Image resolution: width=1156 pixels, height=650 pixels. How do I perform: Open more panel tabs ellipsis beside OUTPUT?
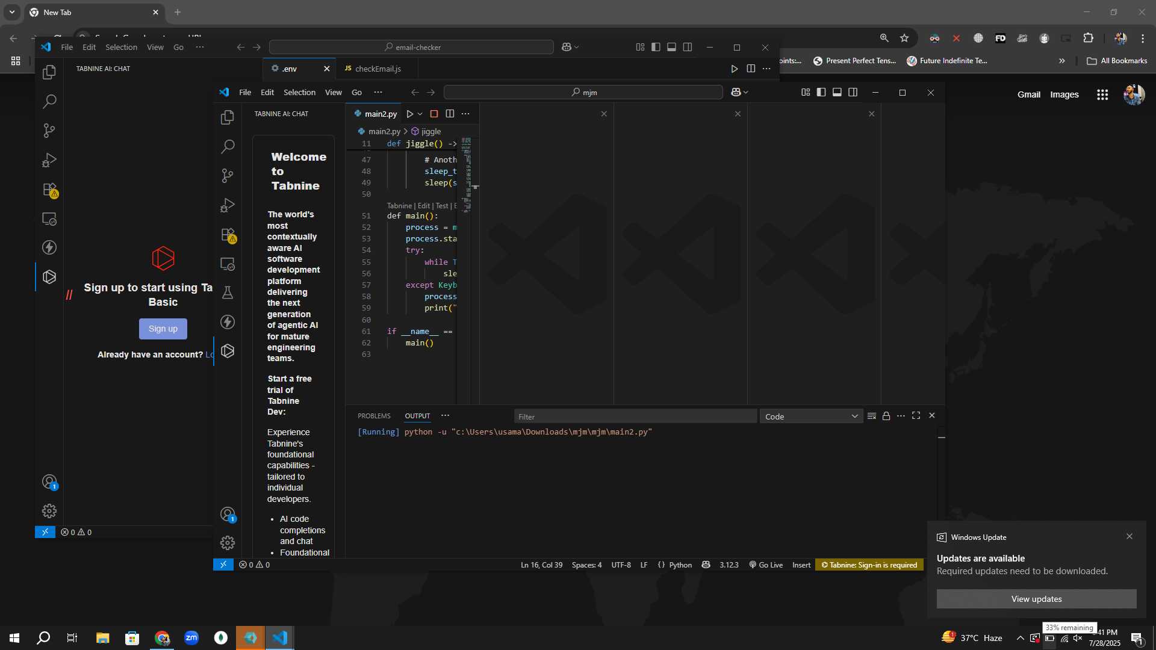click(x=445, y=416)
